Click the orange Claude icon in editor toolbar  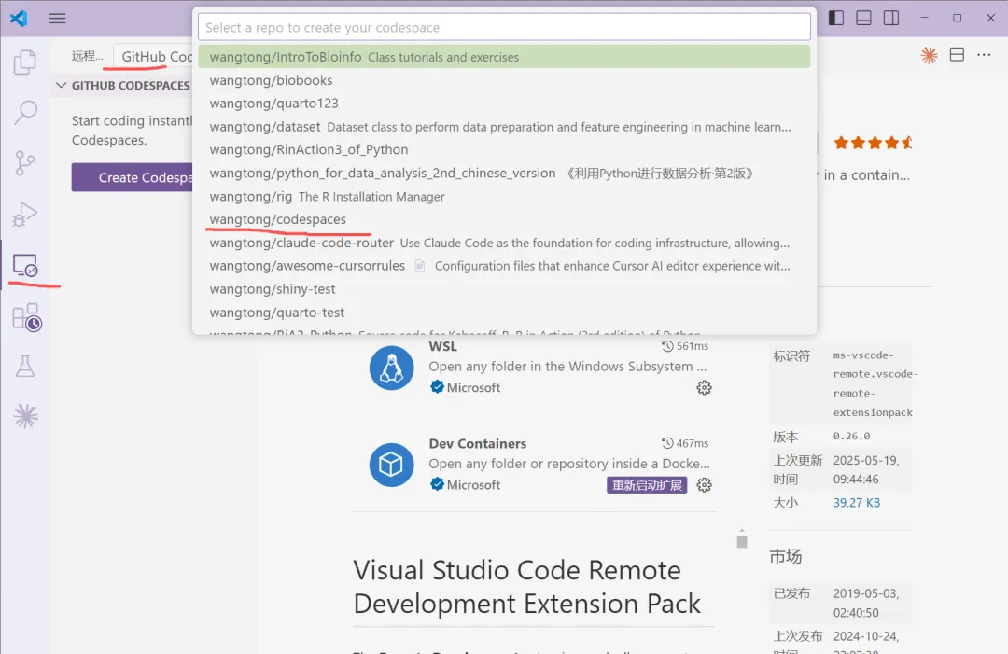coord(929,55)
